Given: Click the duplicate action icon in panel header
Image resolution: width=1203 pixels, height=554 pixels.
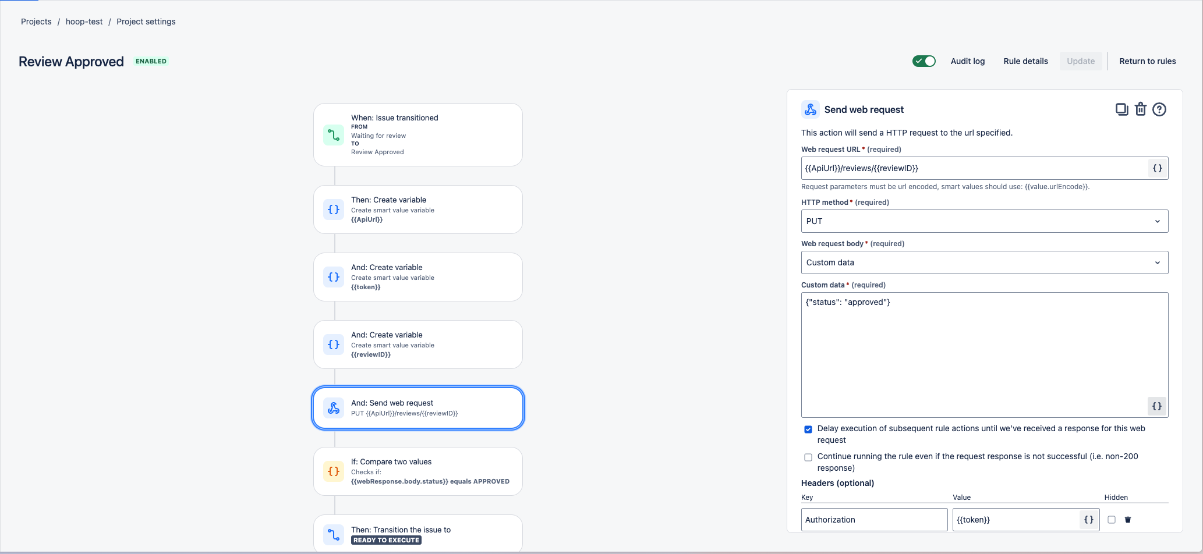Looking at the screenshot, I should click(1121, 109).
